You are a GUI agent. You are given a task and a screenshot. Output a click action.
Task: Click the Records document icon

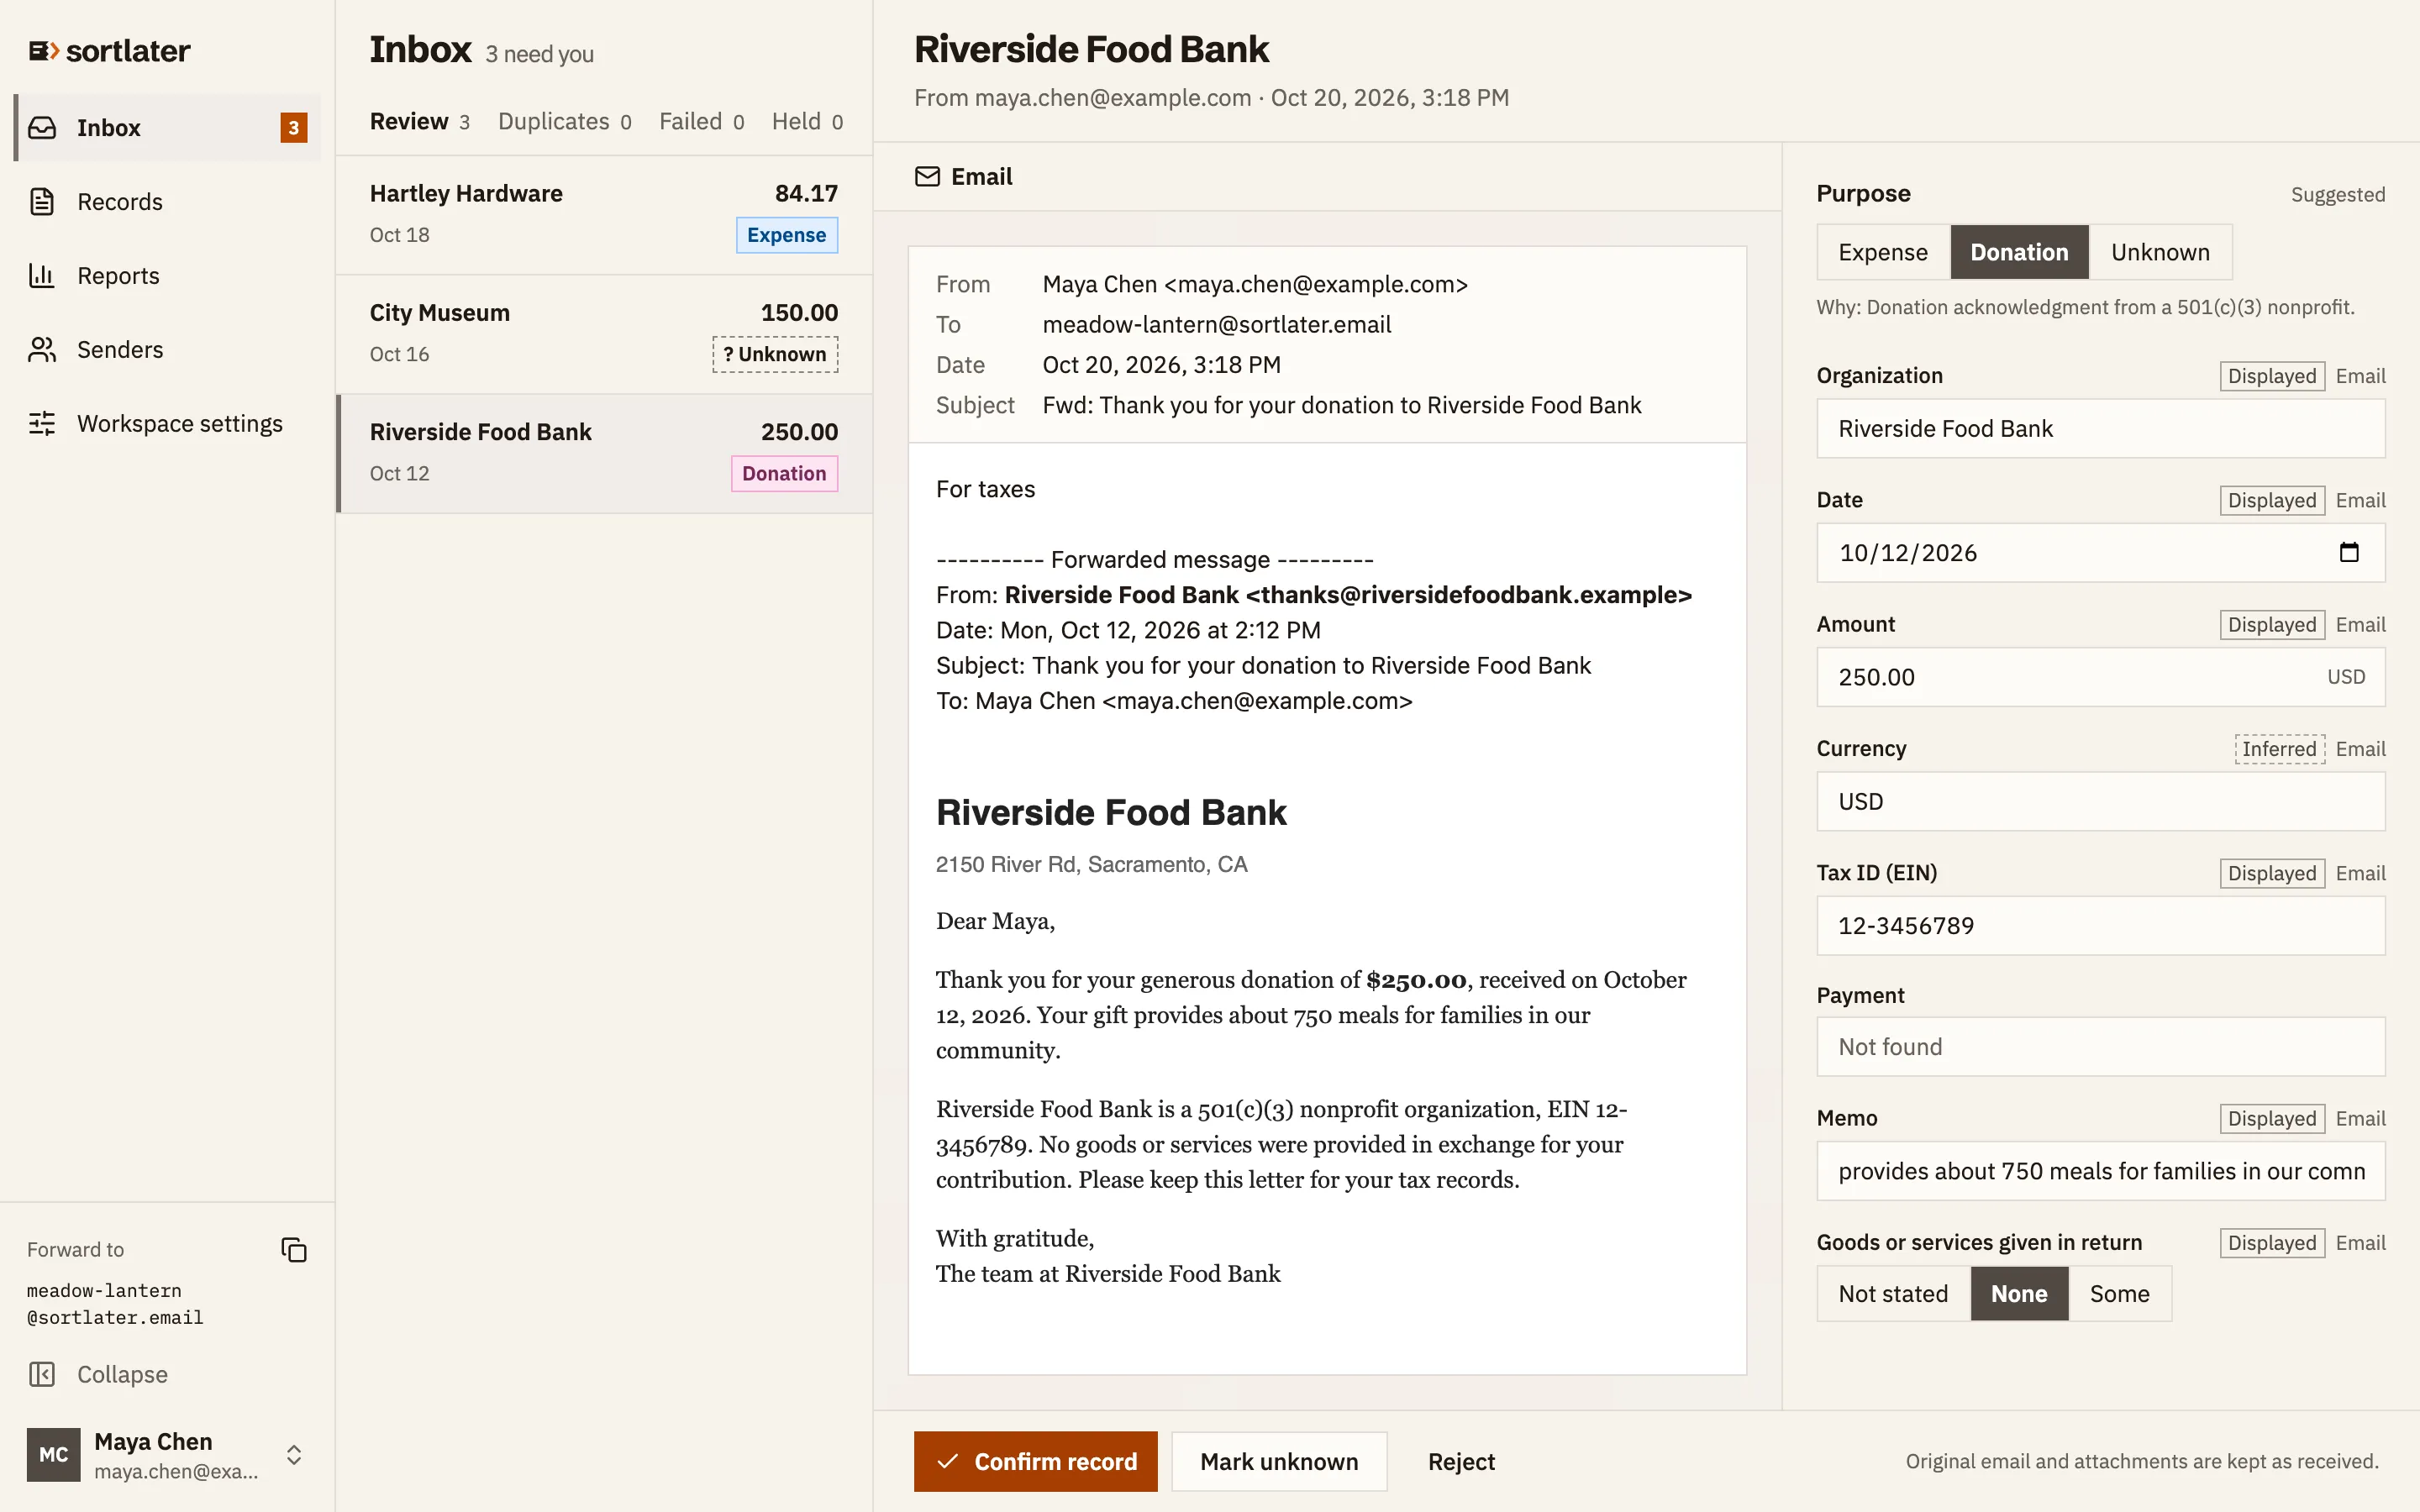click(42, 202)
